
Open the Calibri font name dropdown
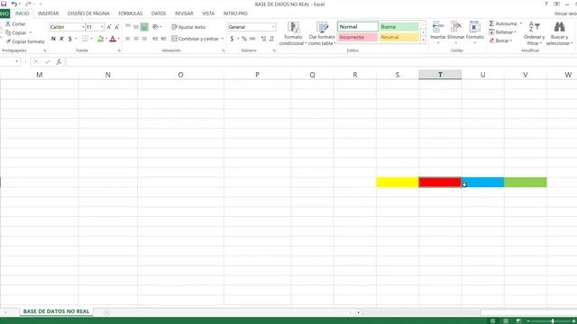point(83,27)
